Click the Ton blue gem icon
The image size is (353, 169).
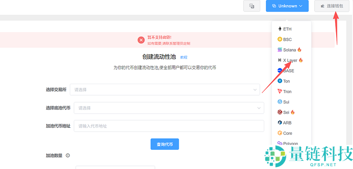click(280, 81)
